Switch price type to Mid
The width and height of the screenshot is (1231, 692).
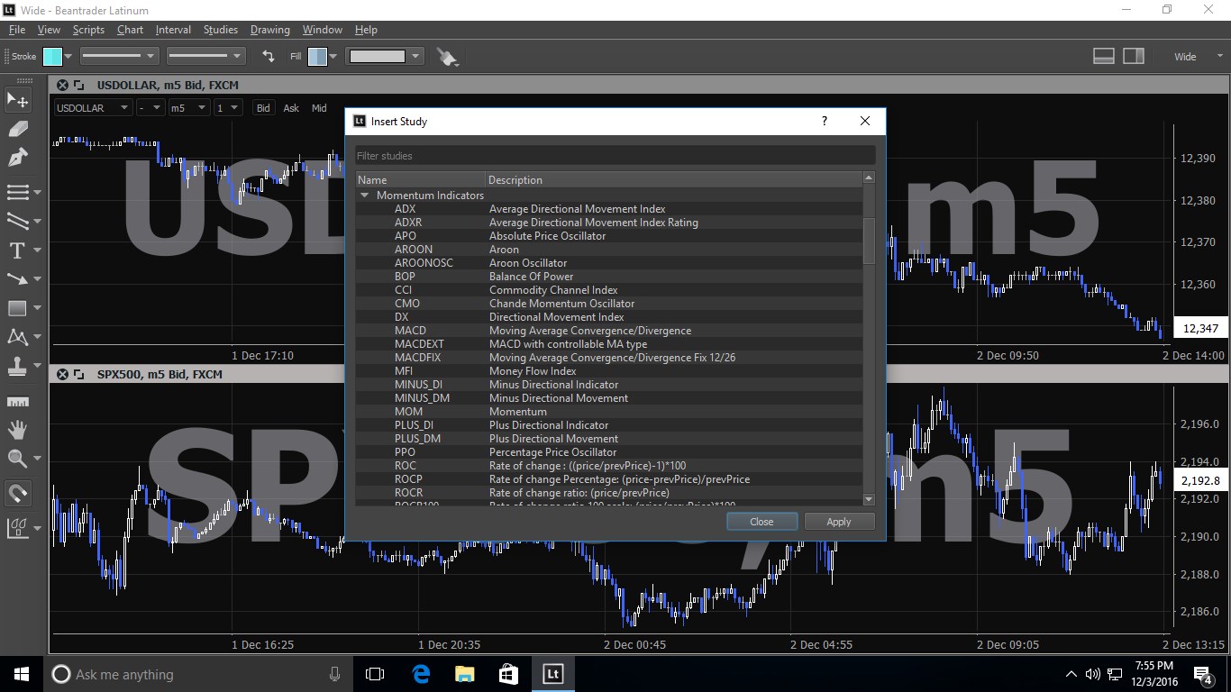click(319, 108)
